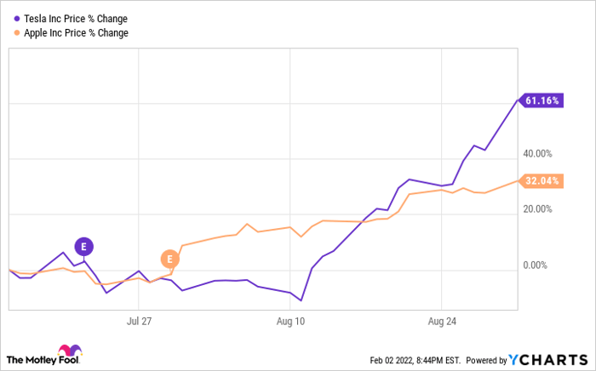This screenshot has height=371, width=596.
Task: Click the Aug 24 date axis label
Action: pyautogui.click(x=441, y=322)
